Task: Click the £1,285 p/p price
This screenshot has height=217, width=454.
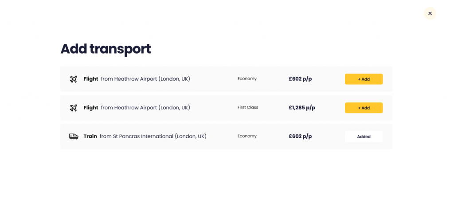Action: click(x=302, y=108)
